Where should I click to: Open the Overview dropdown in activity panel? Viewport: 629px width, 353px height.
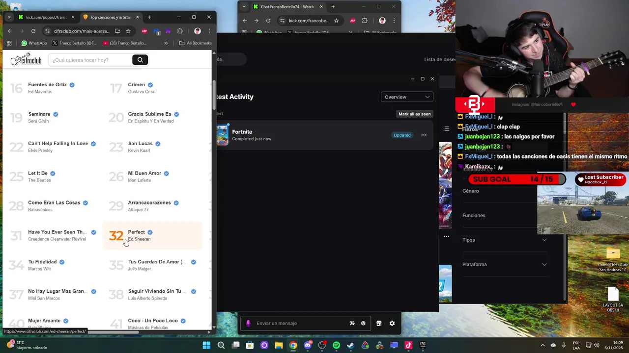(x=407, y=97)
